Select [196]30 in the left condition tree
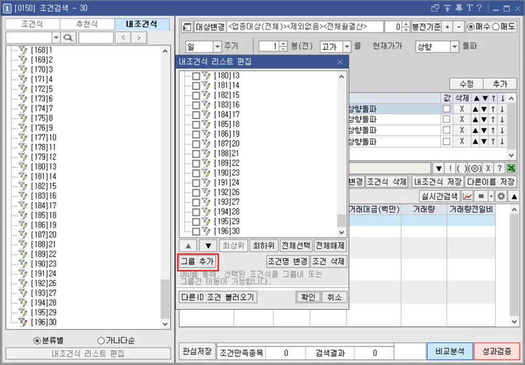This screenshot has width=525, height=365. tap(44, 322)
